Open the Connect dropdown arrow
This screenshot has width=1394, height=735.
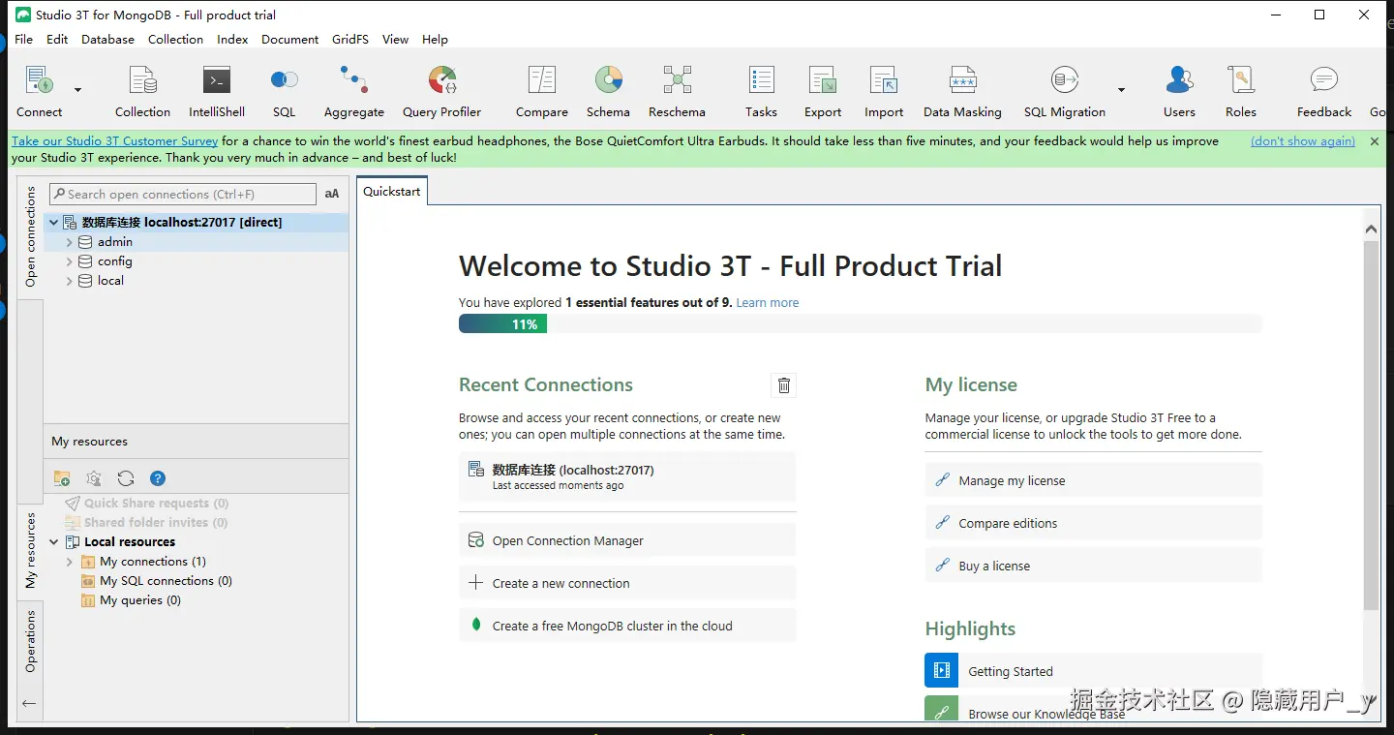pos(78,90)
